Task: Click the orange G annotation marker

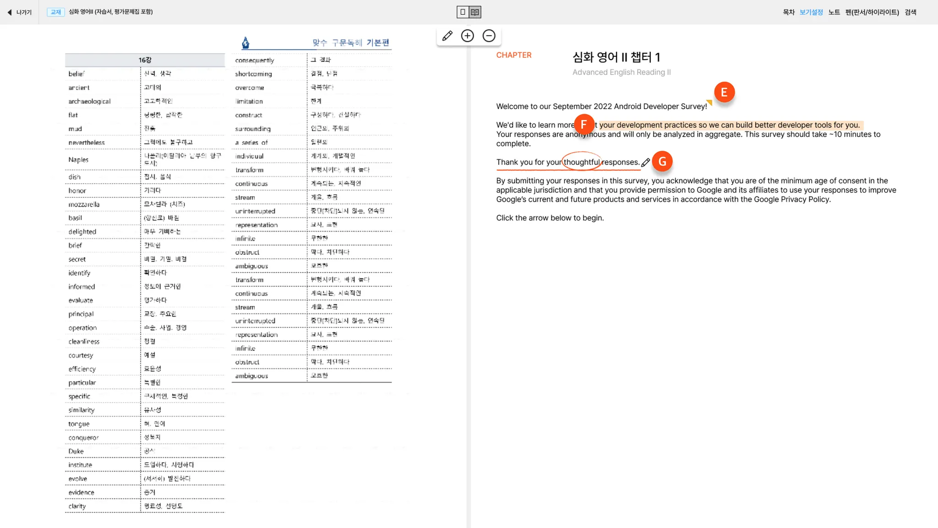Action: click(662, 162)
